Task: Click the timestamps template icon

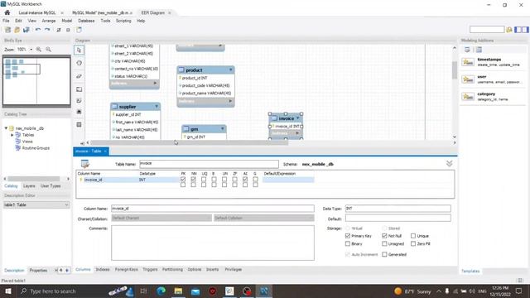Action: [x=468, y=62]
